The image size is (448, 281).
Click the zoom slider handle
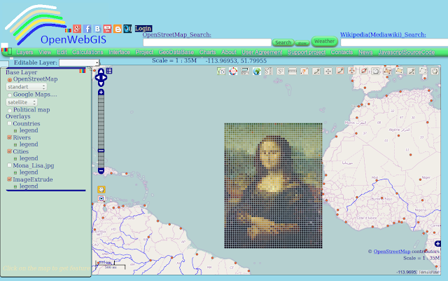coord(101,151)
